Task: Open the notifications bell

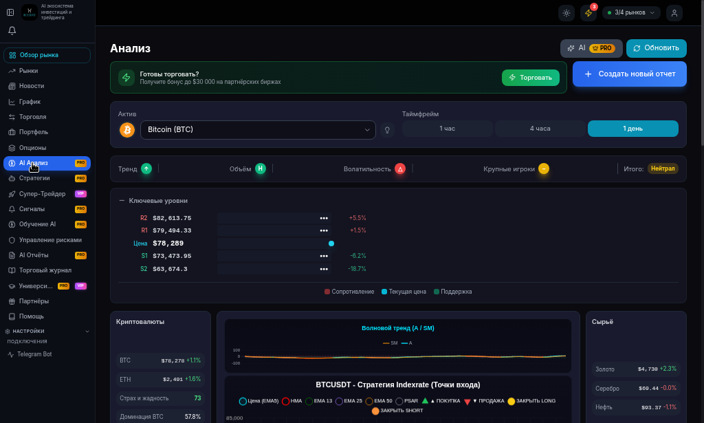Action: 12,30
